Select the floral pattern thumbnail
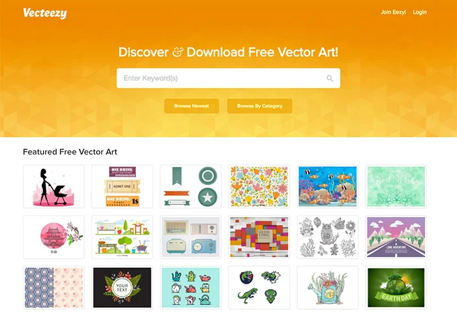457x326 pixels. (259, 186)
